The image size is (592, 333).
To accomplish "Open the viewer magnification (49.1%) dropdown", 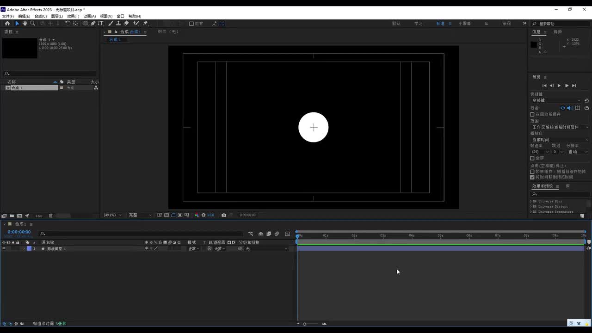I will click(x=113, y=215).
